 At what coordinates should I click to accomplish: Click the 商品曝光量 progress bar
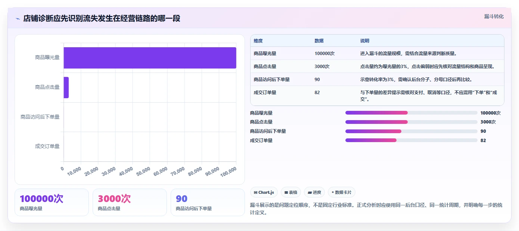(x=411, y=113)
